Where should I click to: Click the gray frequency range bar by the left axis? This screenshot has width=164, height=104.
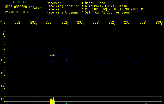click(x=5, y=60)
